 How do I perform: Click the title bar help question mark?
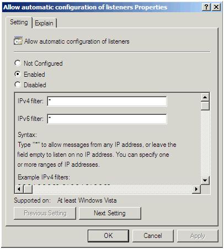tap(206, 7)
